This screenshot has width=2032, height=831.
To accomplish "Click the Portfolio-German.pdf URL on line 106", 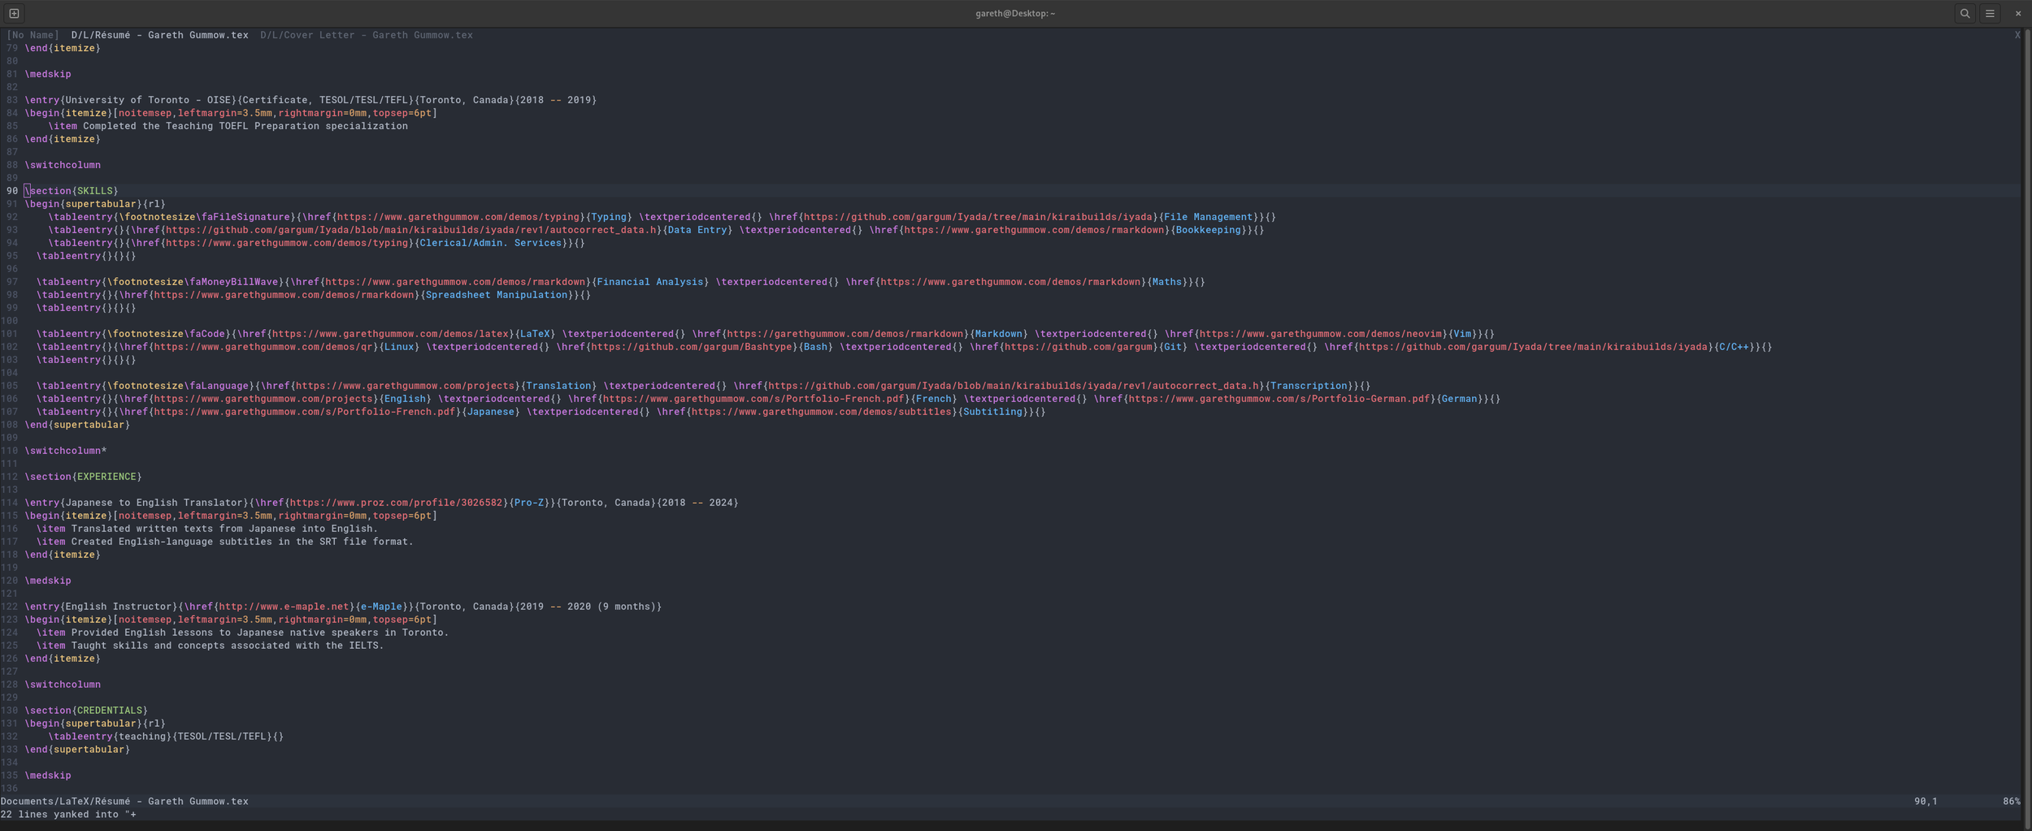I will click(1279, 399).
